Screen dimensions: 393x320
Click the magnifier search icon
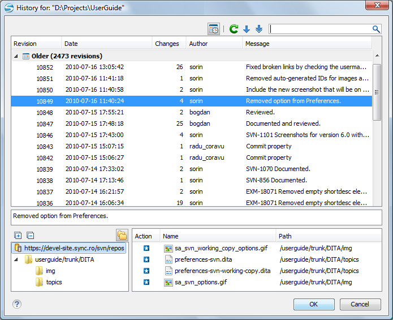[x=376, y=29]
